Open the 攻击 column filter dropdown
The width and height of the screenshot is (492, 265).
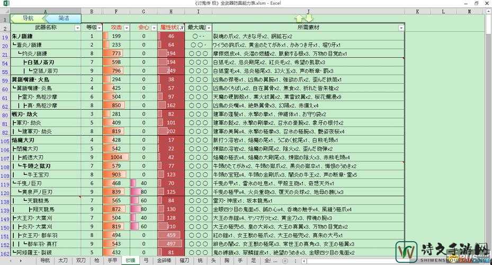(x=127, y=28)
